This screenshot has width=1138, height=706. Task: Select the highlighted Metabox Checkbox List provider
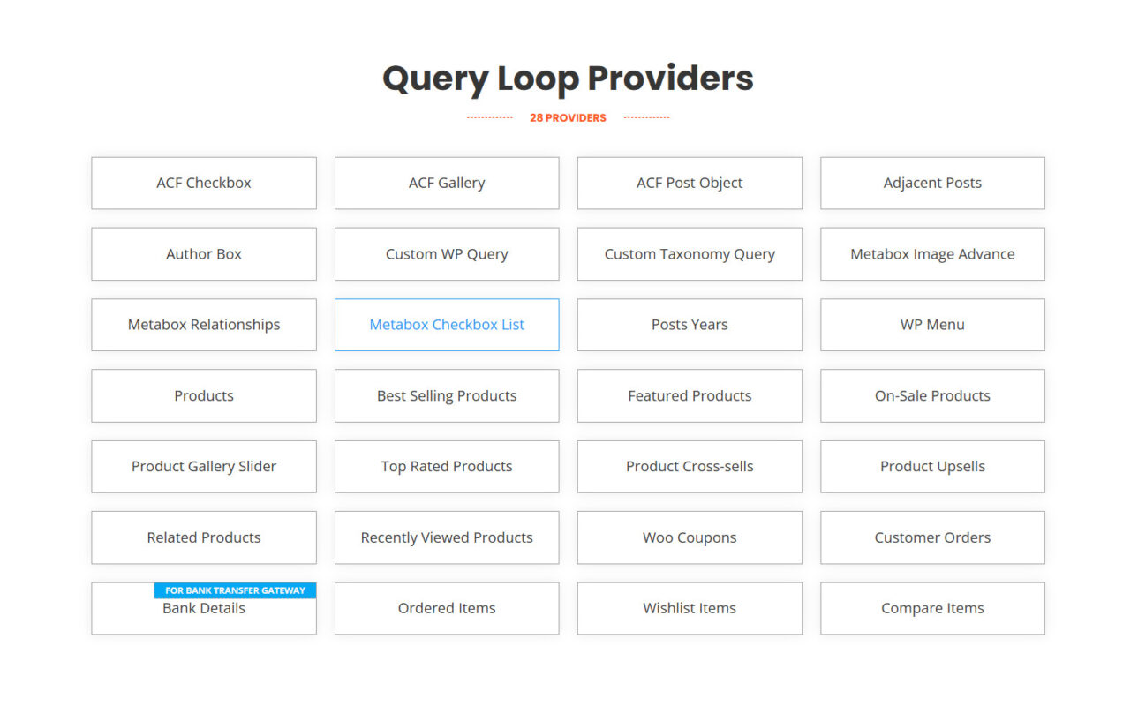(x=447, y=324)
